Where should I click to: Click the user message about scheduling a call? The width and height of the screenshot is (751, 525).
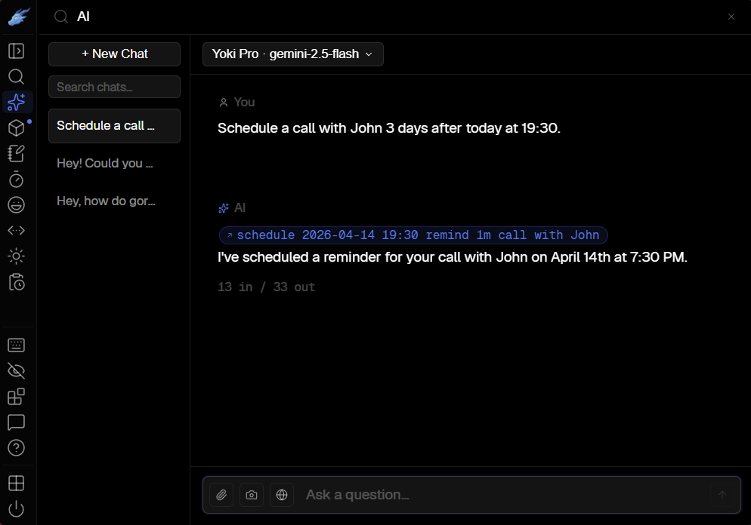(389, 128)
